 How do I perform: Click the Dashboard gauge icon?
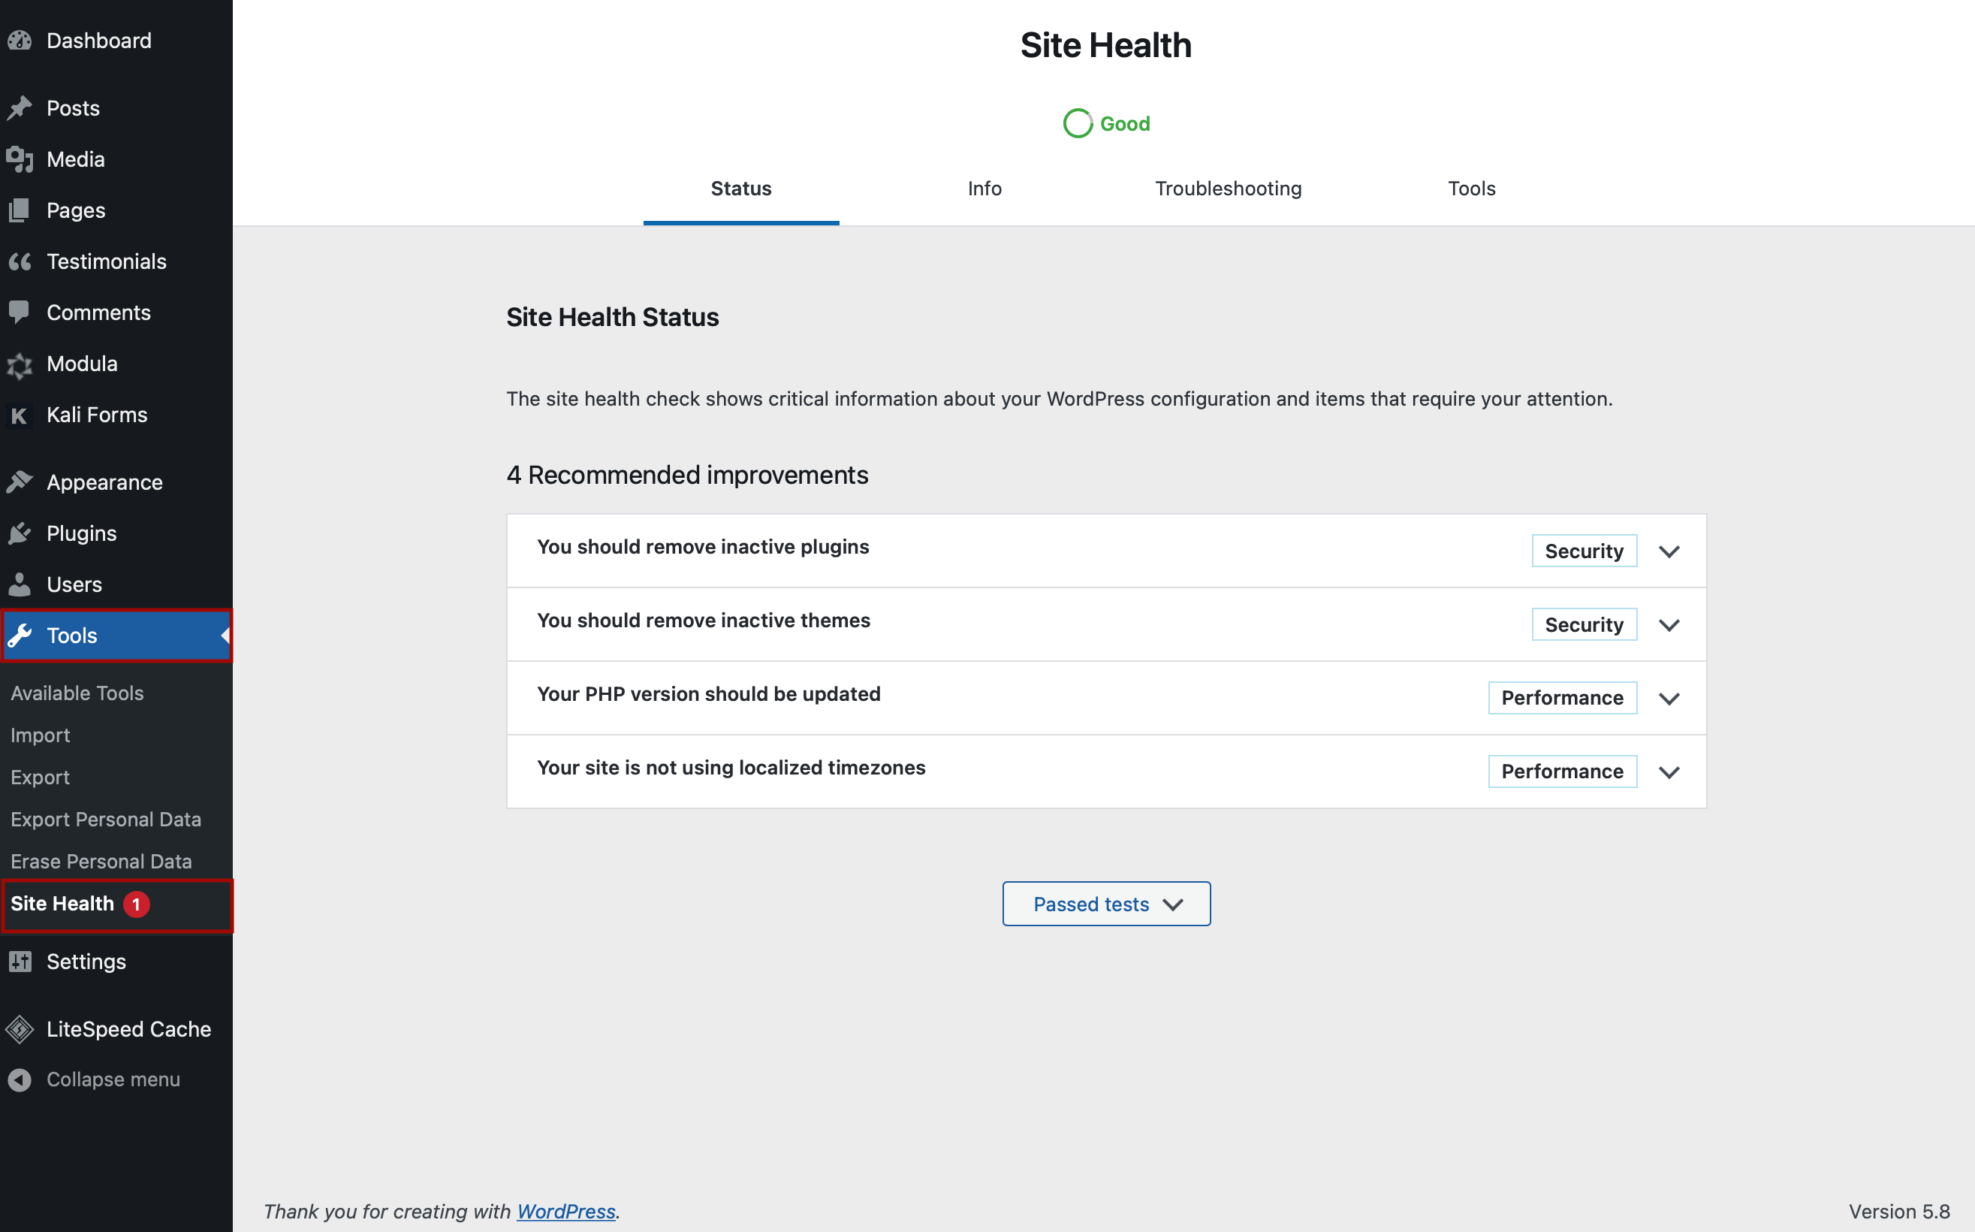20,41
